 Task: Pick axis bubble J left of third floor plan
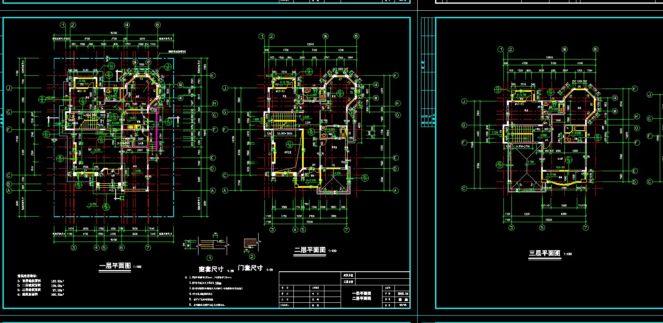pyautogui.click(x=464, y=101)
